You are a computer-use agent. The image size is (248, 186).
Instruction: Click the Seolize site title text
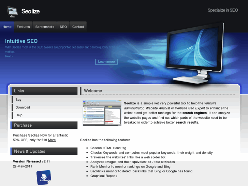click(x=30, y=11)
